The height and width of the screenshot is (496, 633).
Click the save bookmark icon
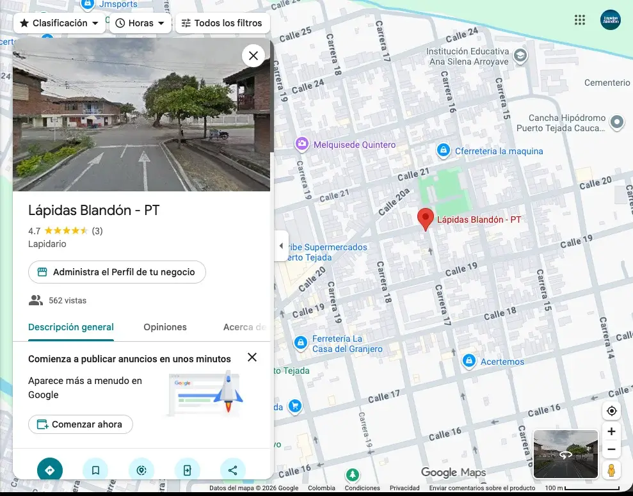tap(95, 470)
